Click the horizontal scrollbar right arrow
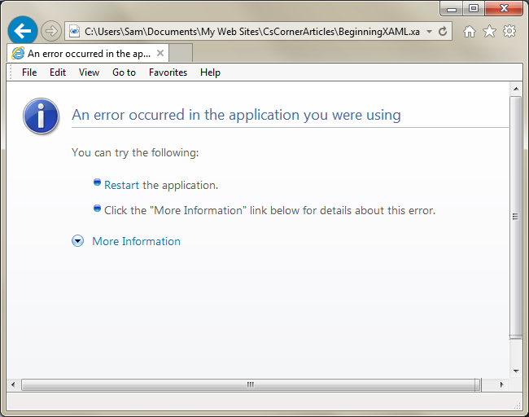 [x=501, y=384]
